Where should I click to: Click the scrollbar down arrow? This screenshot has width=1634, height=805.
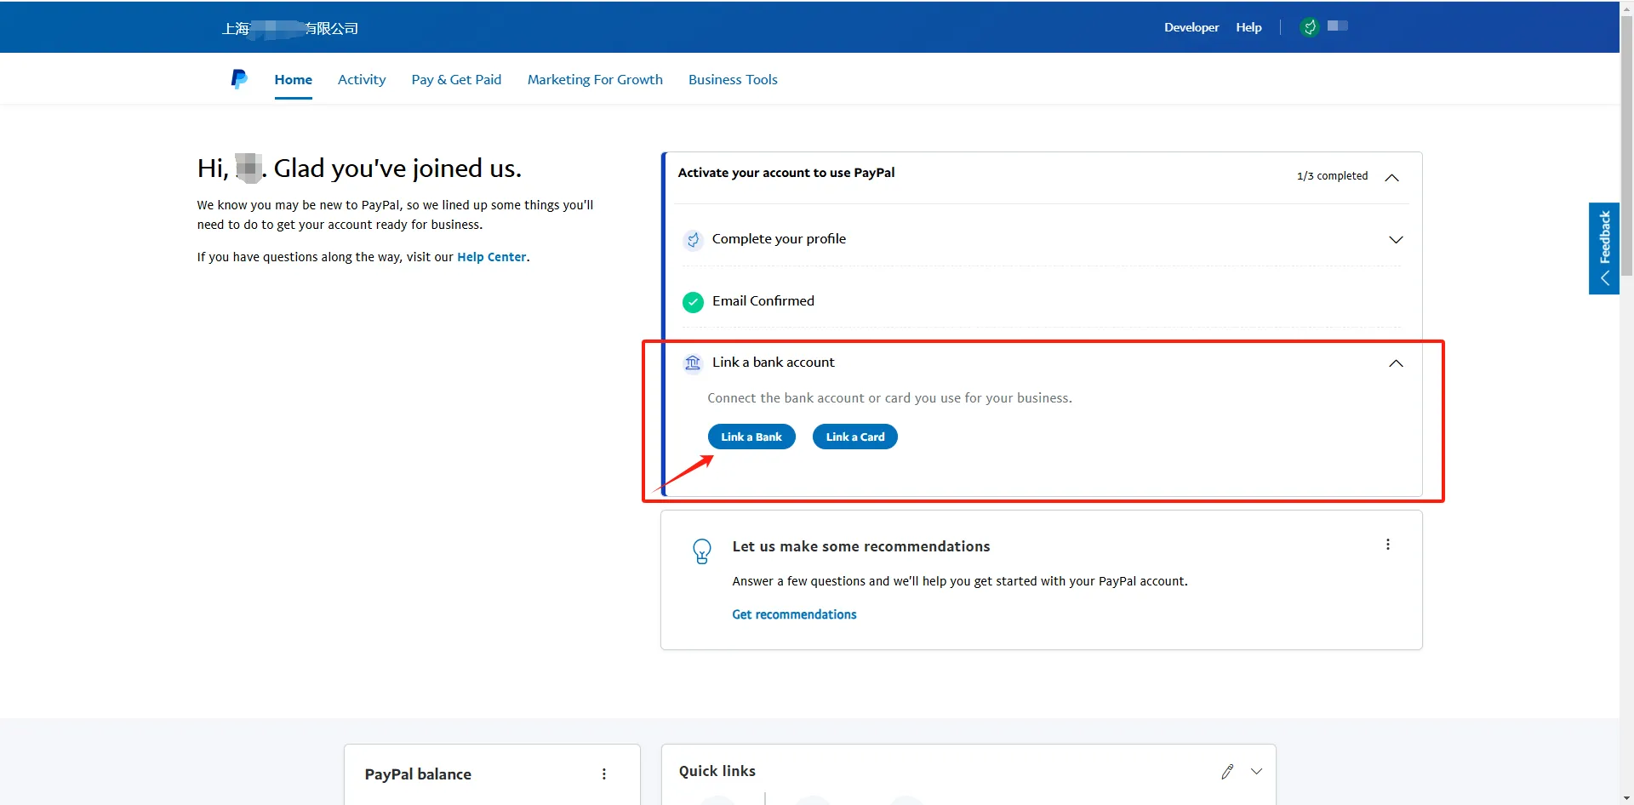tap(1627, 798)
